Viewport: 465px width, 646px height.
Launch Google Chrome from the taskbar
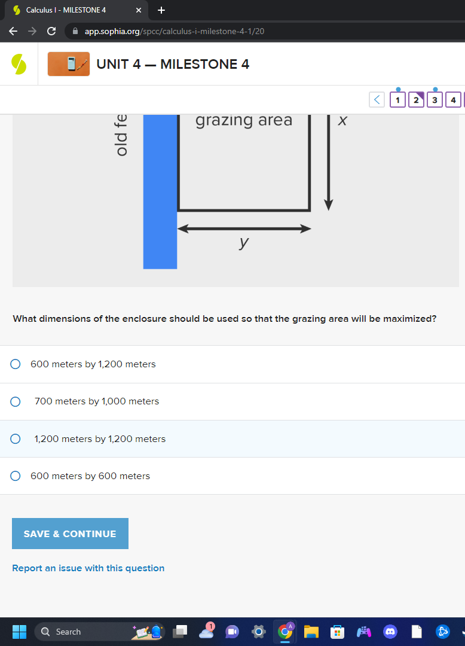[x=285, y=632]
